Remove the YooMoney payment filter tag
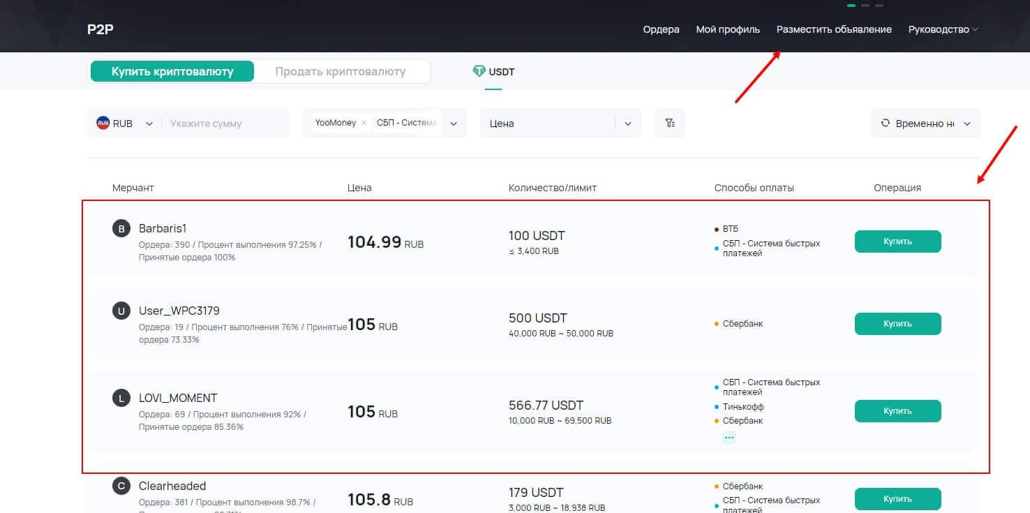Image resolution: width=1030 pixels, height=513 pixels. click(364, 123)
